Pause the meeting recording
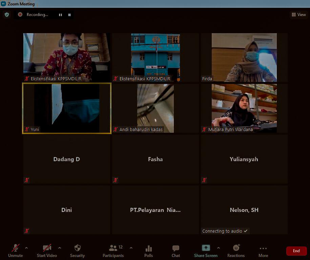This screenshot has width=310, height=260. click(x=60, y=15)
